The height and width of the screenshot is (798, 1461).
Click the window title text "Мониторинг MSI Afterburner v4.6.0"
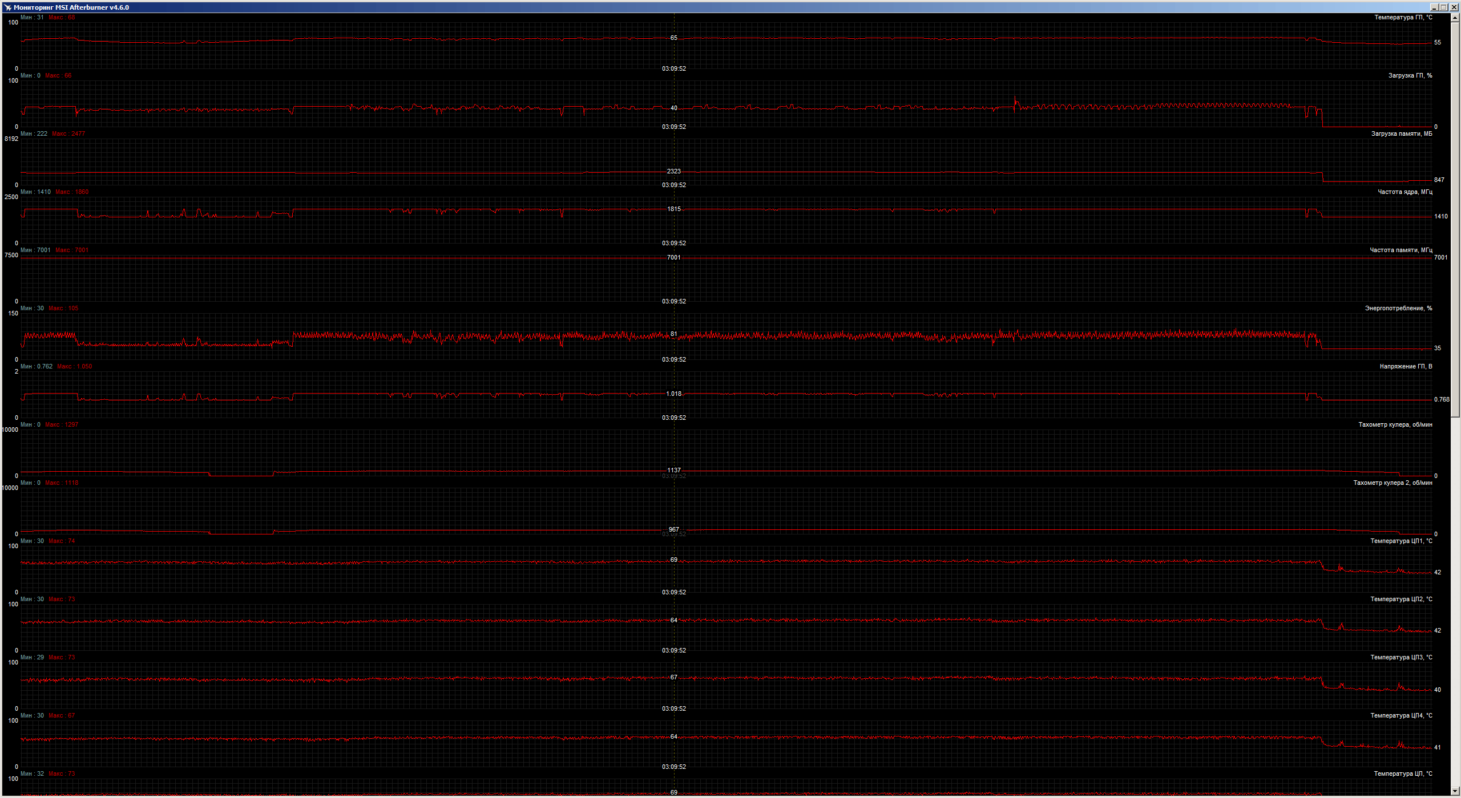point(71,7)
